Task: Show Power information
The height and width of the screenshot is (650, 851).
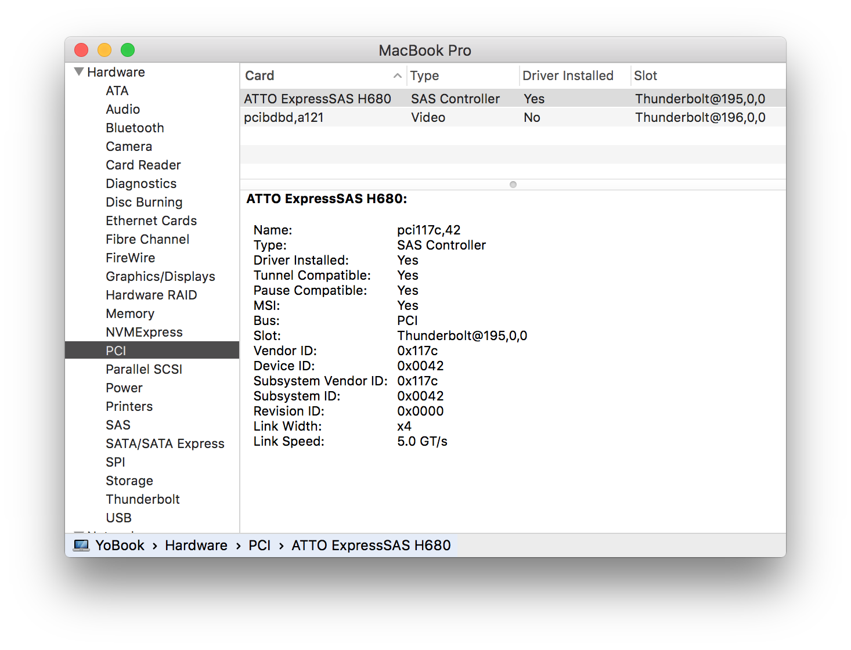Action: (124, 388)
